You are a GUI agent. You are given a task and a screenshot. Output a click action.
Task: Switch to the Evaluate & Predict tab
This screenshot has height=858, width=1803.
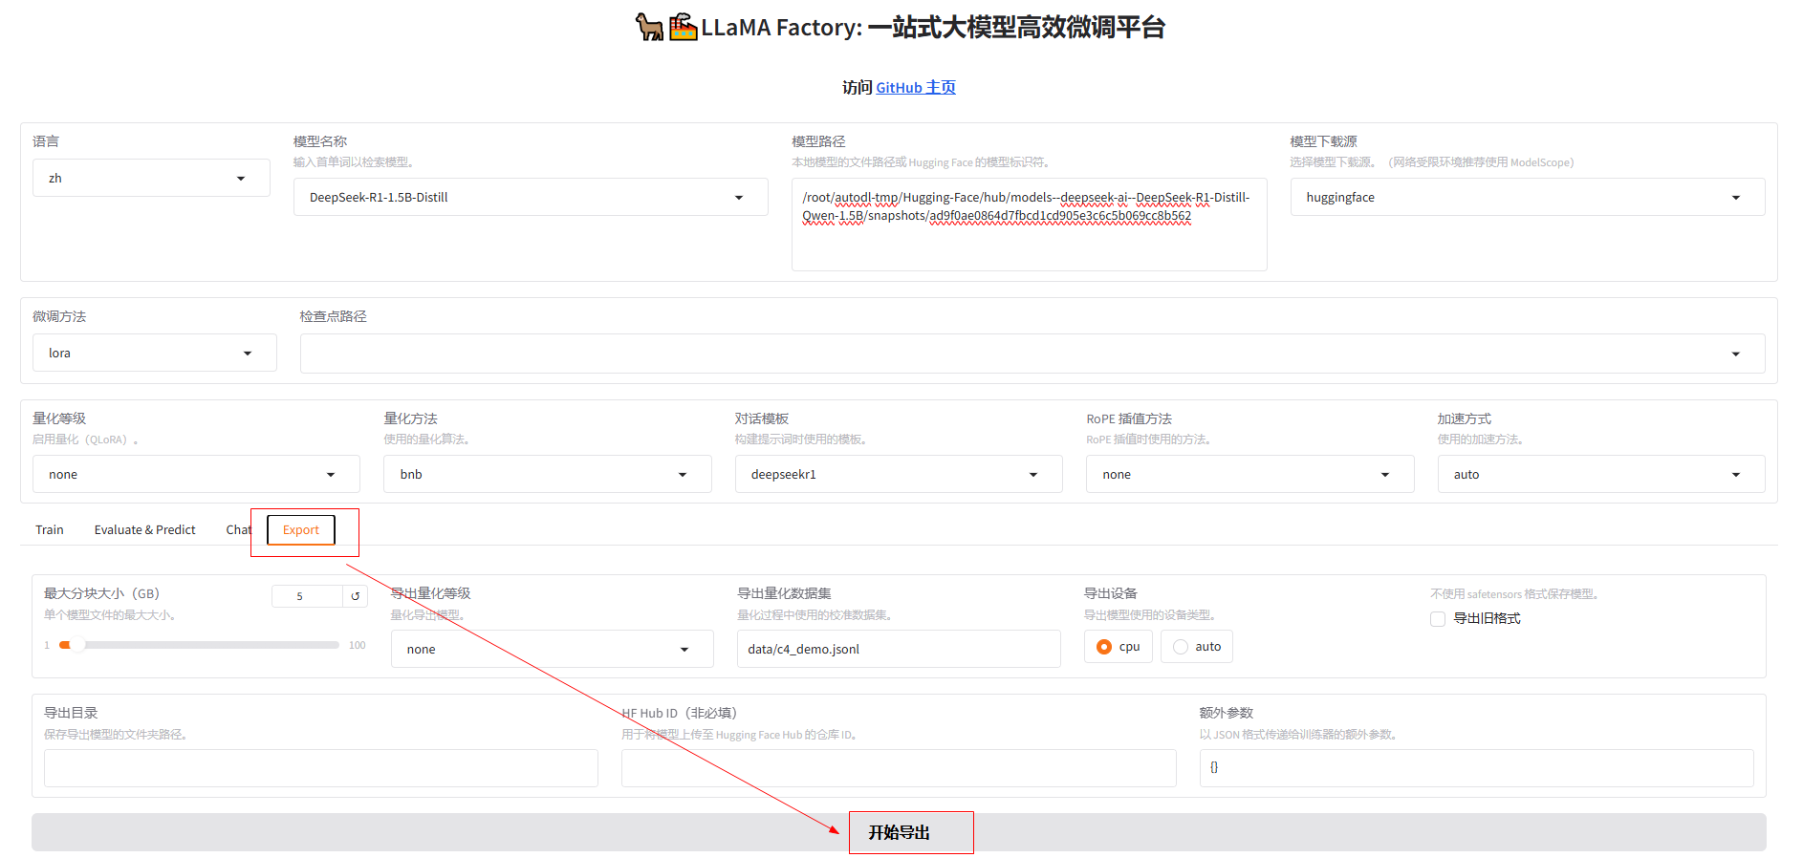point(144,529)
